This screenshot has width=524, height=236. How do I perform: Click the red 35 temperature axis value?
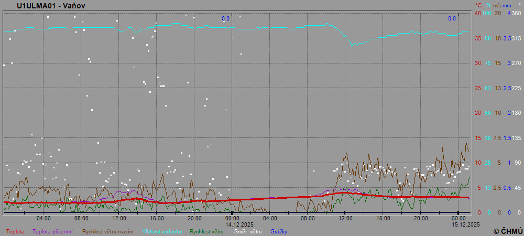click(x=478, y=38)
